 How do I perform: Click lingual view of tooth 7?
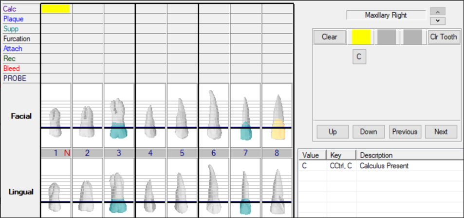tap(245, 188)
